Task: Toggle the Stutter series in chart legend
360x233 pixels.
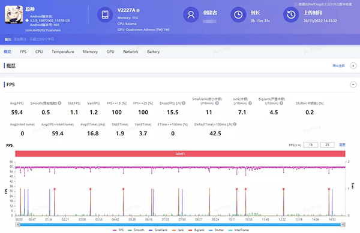Action: coord(216,230)
